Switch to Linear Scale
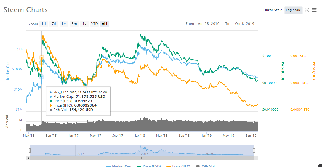This screenshot has width=322, height=167. [272, 10]
